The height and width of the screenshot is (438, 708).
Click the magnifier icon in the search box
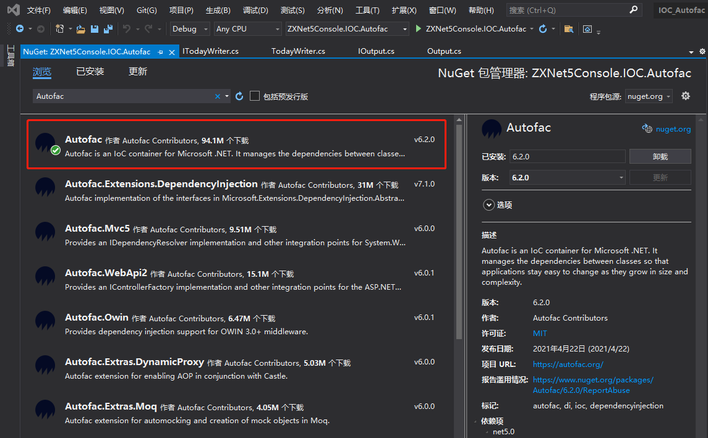[x=634, y=9]
